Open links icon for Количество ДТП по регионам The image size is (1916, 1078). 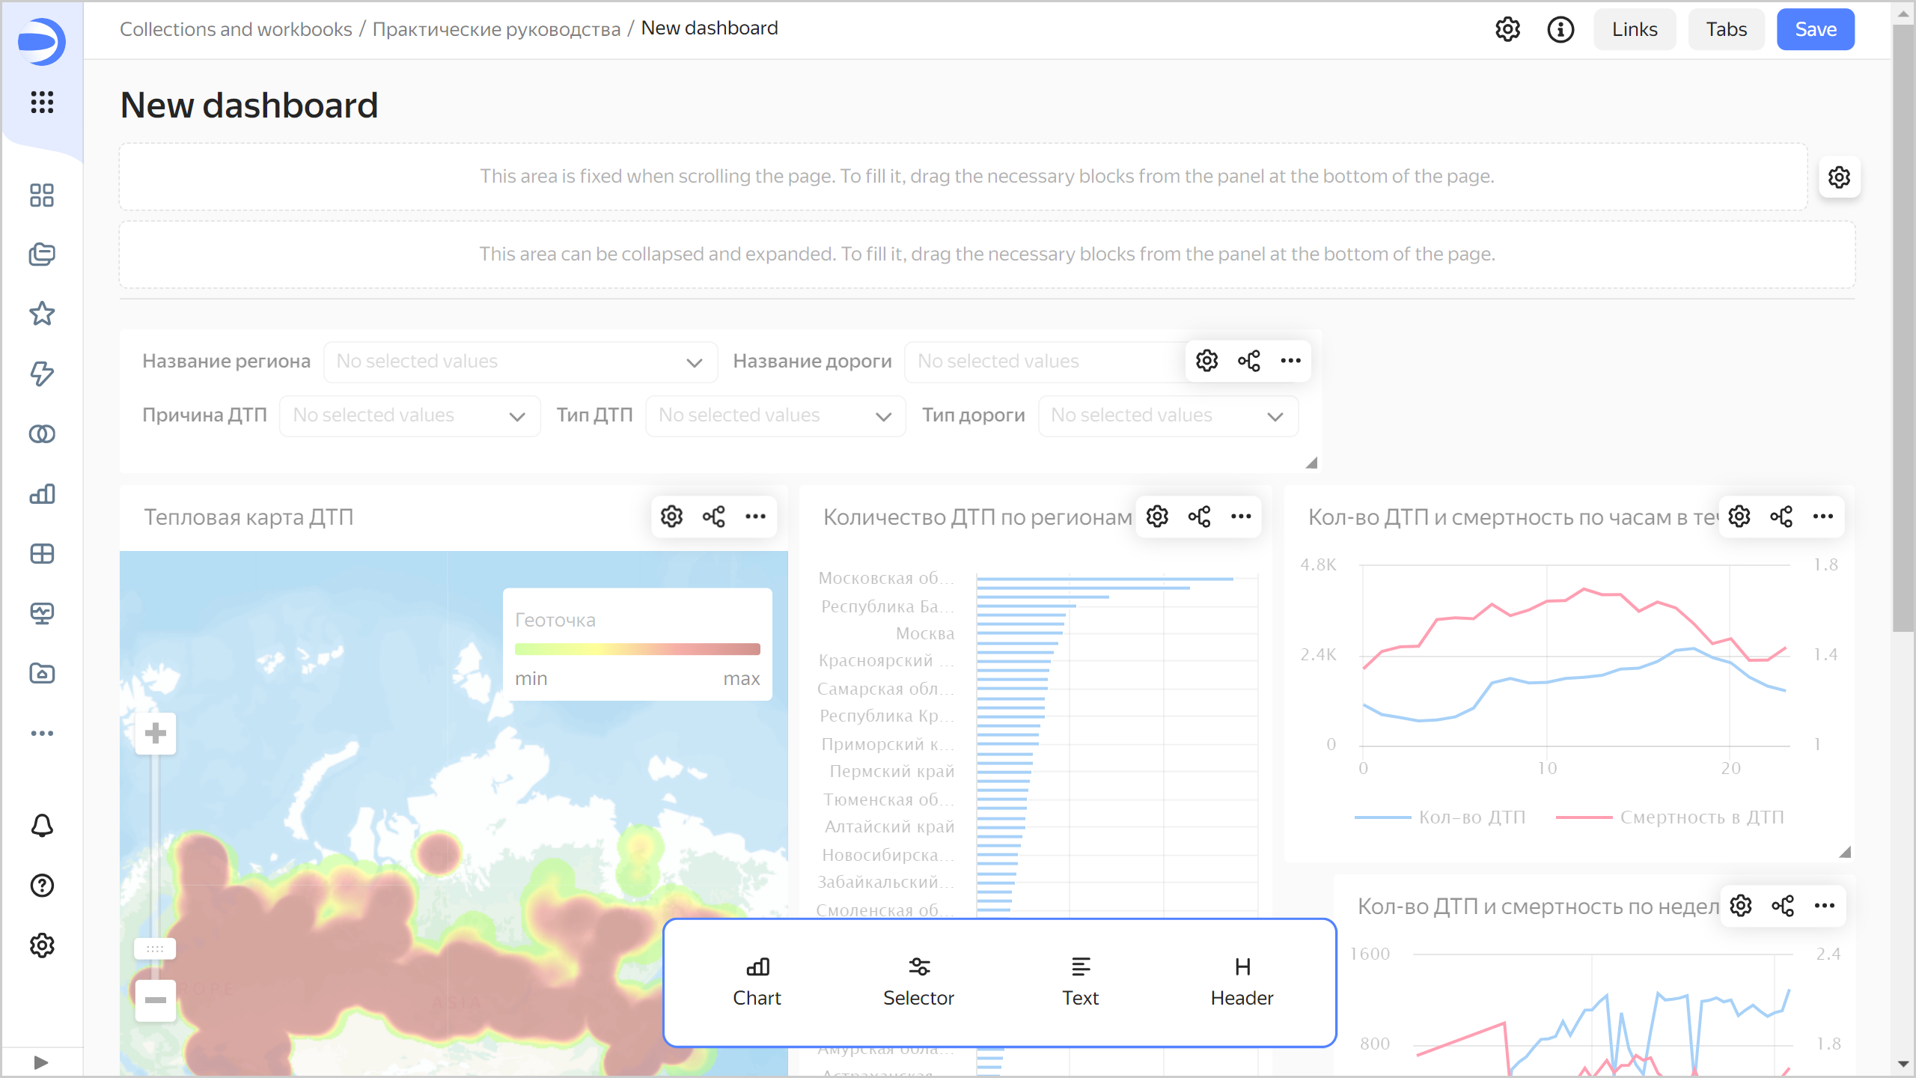tap(1199, 517)
